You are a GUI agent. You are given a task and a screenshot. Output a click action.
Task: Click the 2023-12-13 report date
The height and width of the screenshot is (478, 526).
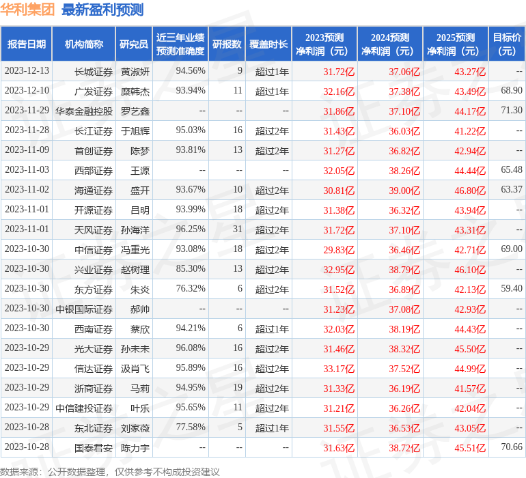click(x=27, y=70)
